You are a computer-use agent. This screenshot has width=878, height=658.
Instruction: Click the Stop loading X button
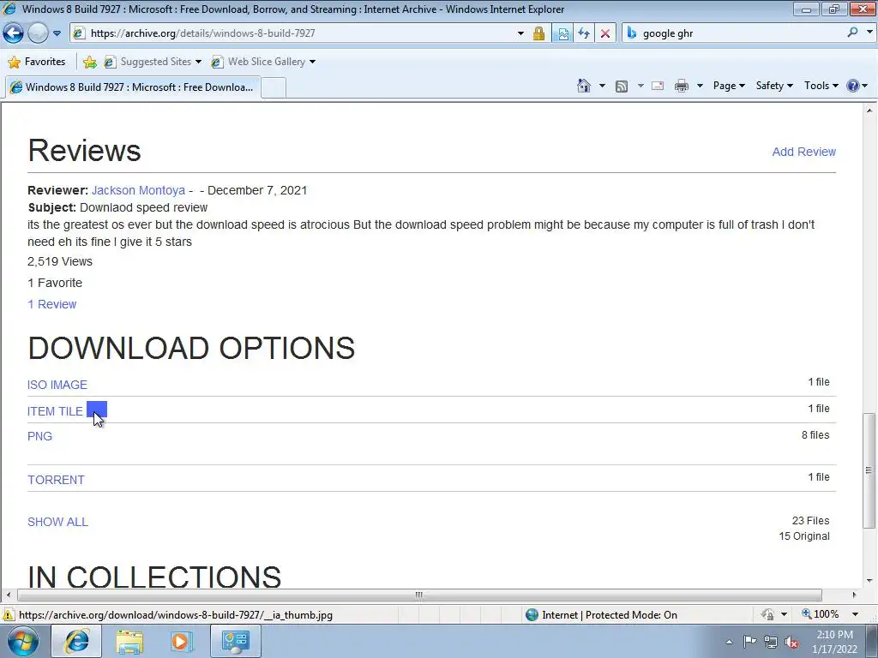point(605,33)
